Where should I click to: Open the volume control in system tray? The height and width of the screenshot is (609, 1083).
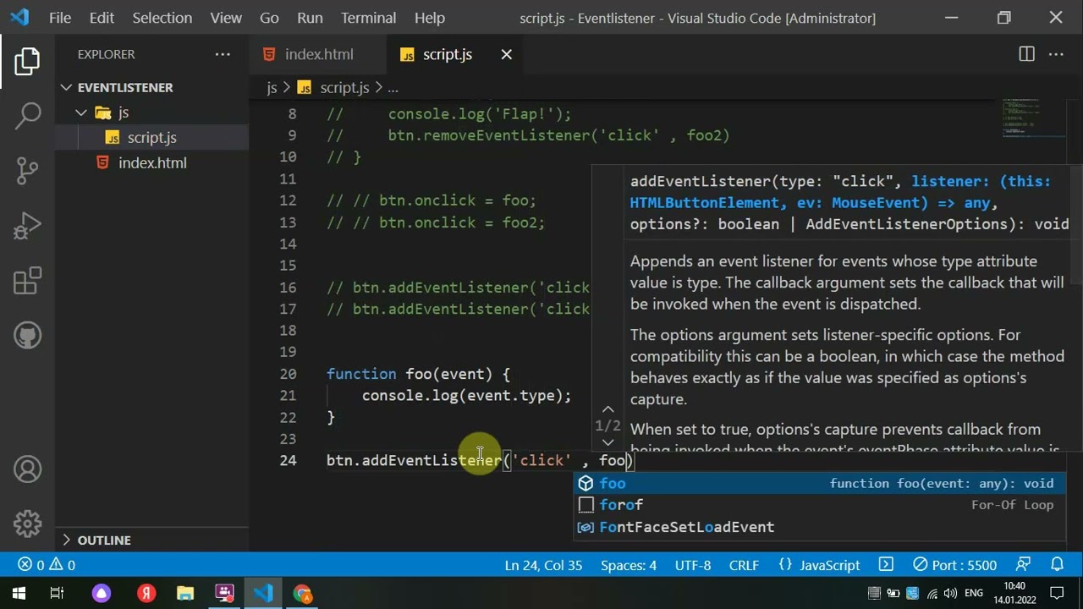click(950, 593)
